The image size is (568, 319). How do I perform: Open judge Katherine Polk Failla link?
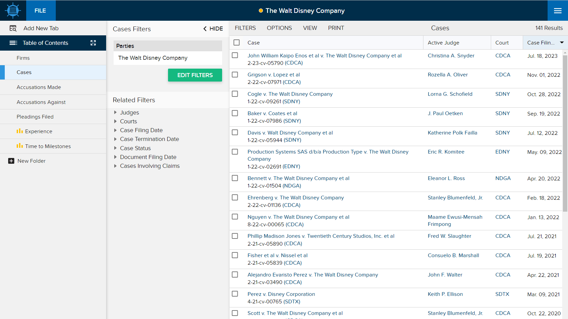pos(452,133)
